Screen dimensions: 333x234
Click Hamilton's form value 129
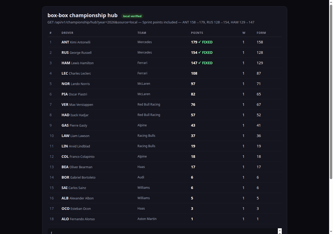pos(260,63)
